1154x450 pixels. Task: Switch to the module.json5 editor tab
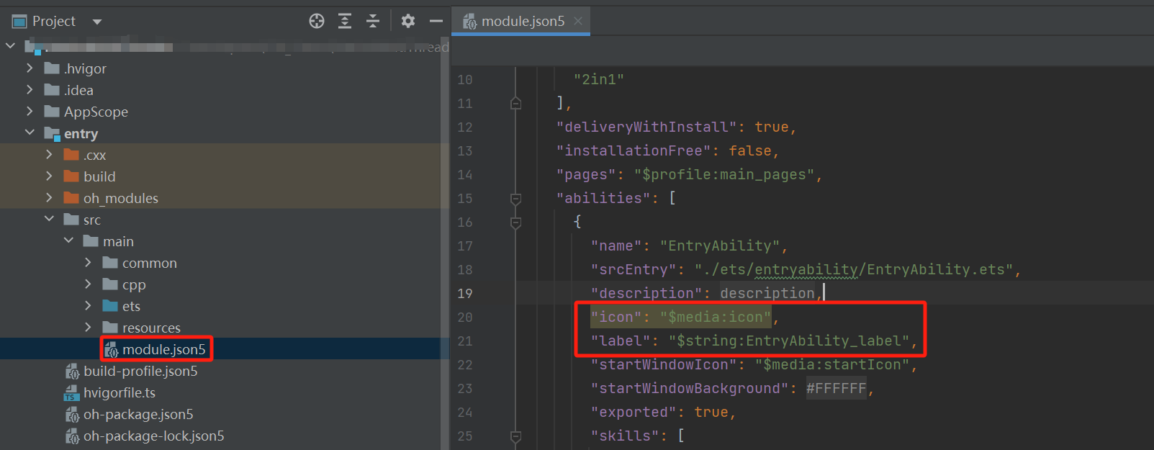tap(522, 22)
